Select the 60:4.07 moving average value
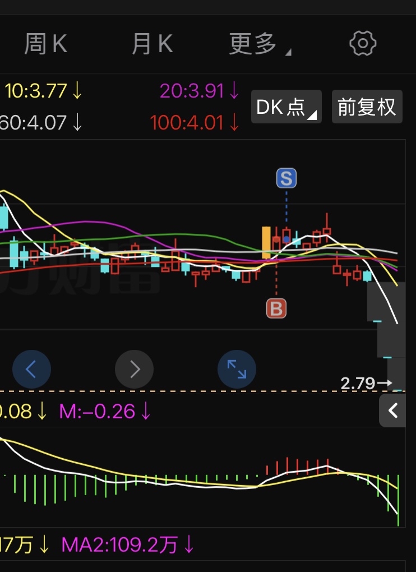 tap(41, 123)
